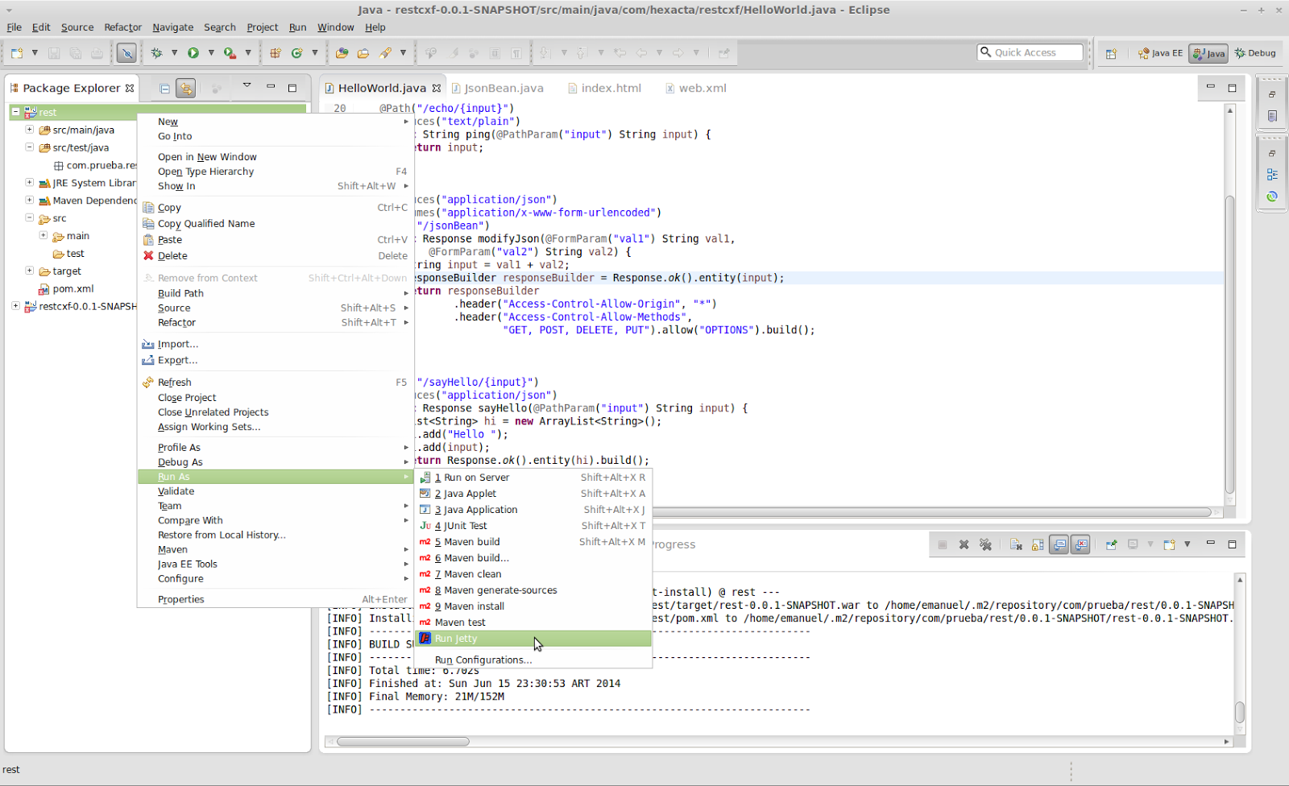
Task: Expand the restcxf-0.0.1-SNAPSHOT project node
Action: tap(15, 305)
